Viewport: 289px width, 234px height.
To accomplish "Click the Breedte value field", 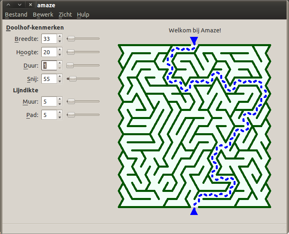I will pos(49,39).
